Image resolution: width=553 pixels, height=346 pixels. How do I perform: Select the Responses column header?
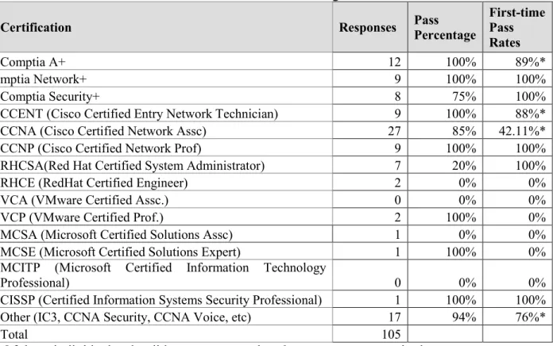pos(368,28)
